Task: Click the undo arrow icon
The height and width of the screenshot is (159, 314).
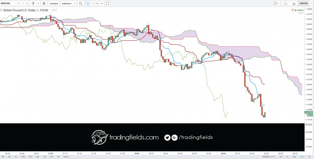Action: (97, 3)
